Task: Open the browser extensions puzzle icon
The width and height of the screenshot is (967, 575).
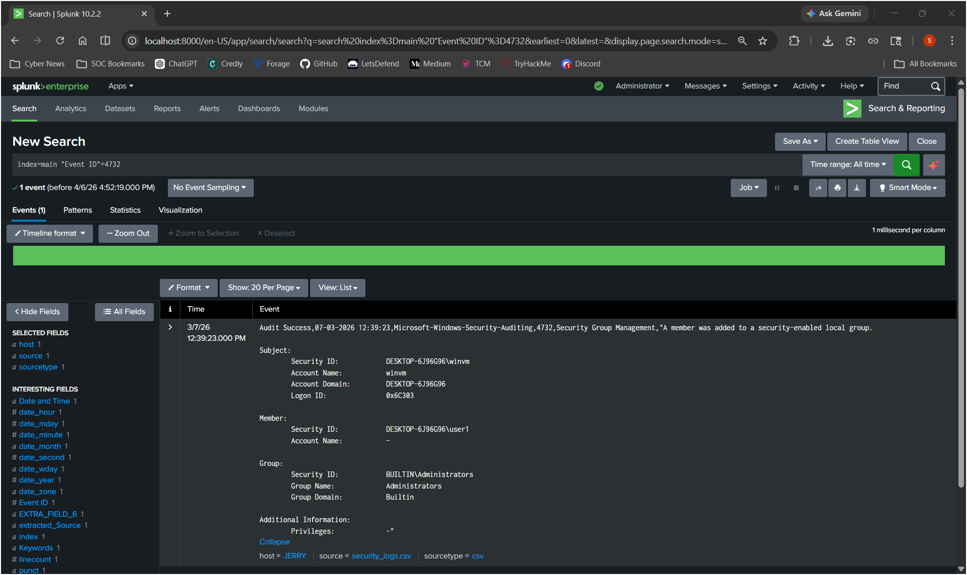Action: tap(794, 41)
